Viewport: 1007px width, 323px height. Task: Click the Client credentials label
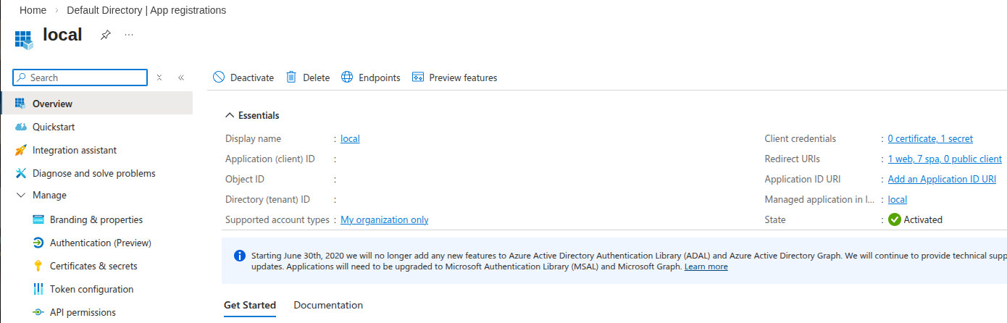point(800,138)
